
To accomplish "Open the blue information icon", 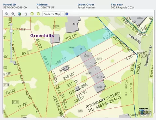I will [67, 14].
